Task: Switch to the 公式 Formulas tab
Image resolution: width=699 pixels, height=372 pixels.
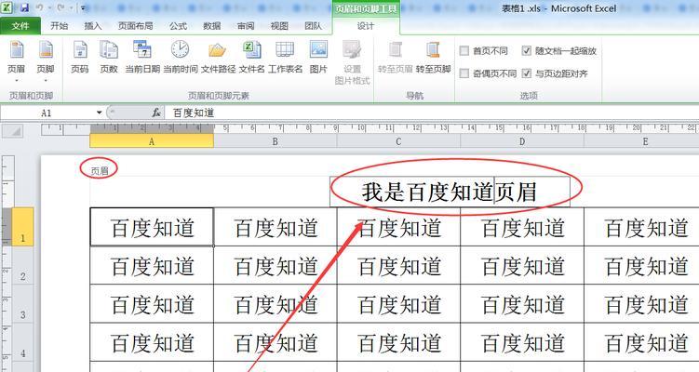Action: 178,26
